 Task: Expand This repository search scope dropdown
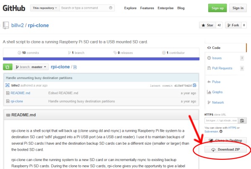click(45, 8)
